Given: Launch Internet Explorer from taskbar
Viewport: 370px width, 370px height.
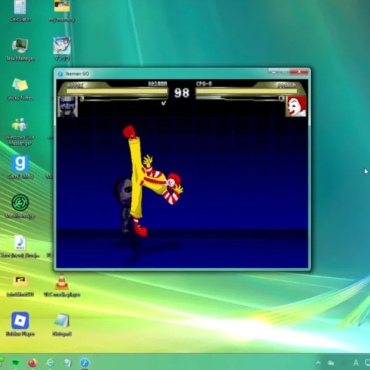Looking at the screenshot, I should pyautogui.click(x=50, y=363).
